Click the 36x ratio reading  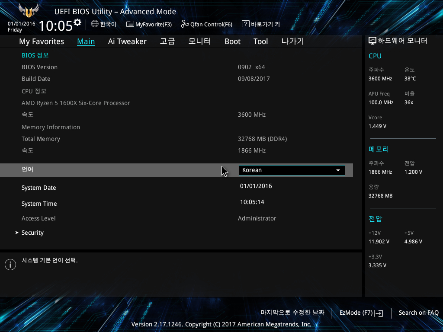tap(408, 102)
